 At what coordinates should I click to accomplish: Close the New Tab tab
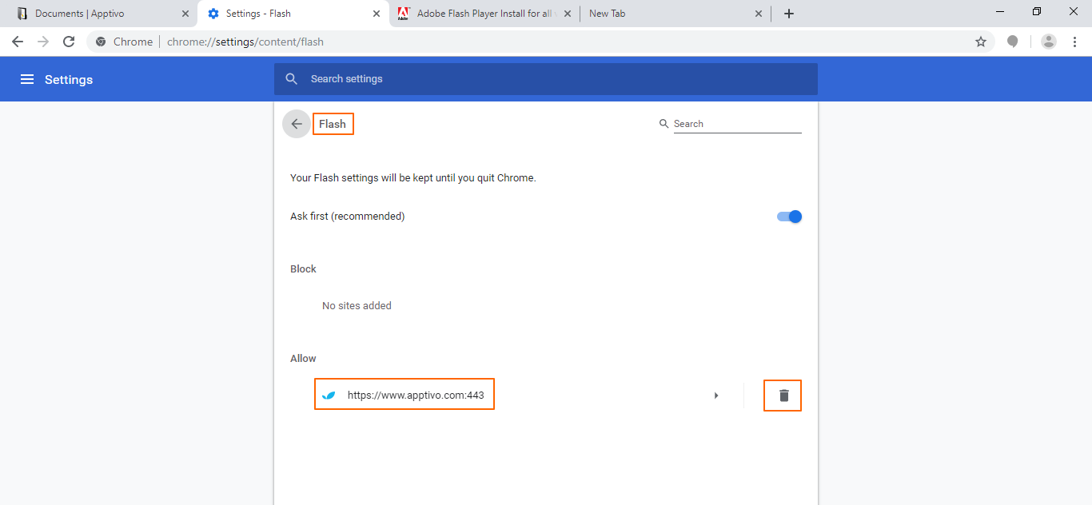(x=759, y=14)
